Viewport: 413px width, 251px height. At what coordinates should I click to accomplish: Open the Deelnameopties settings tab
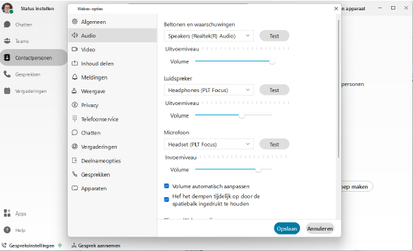click(x=113, y=160)
